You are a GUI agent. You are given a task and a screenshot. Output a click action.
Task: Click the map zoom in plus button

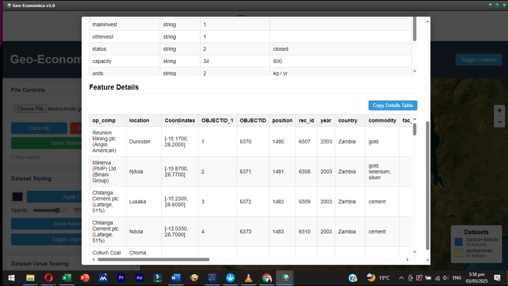coord(500,110)
